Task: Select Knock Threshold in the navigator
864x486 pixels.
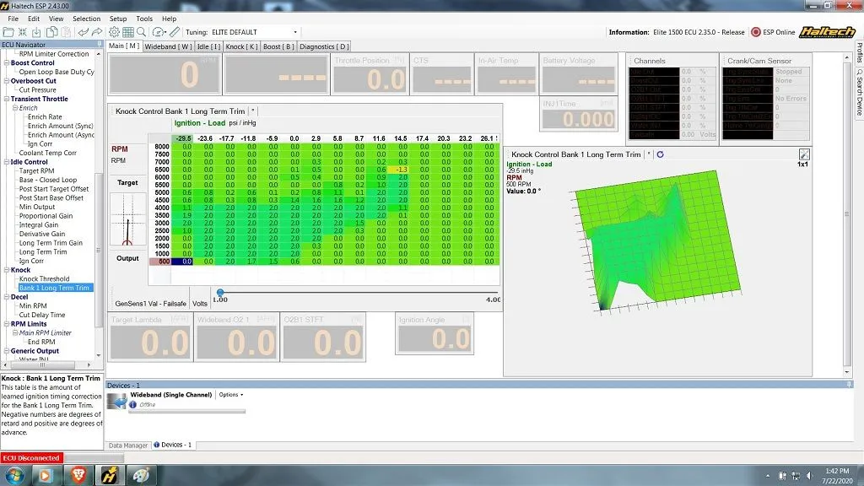Action: [x=44, y=278]
